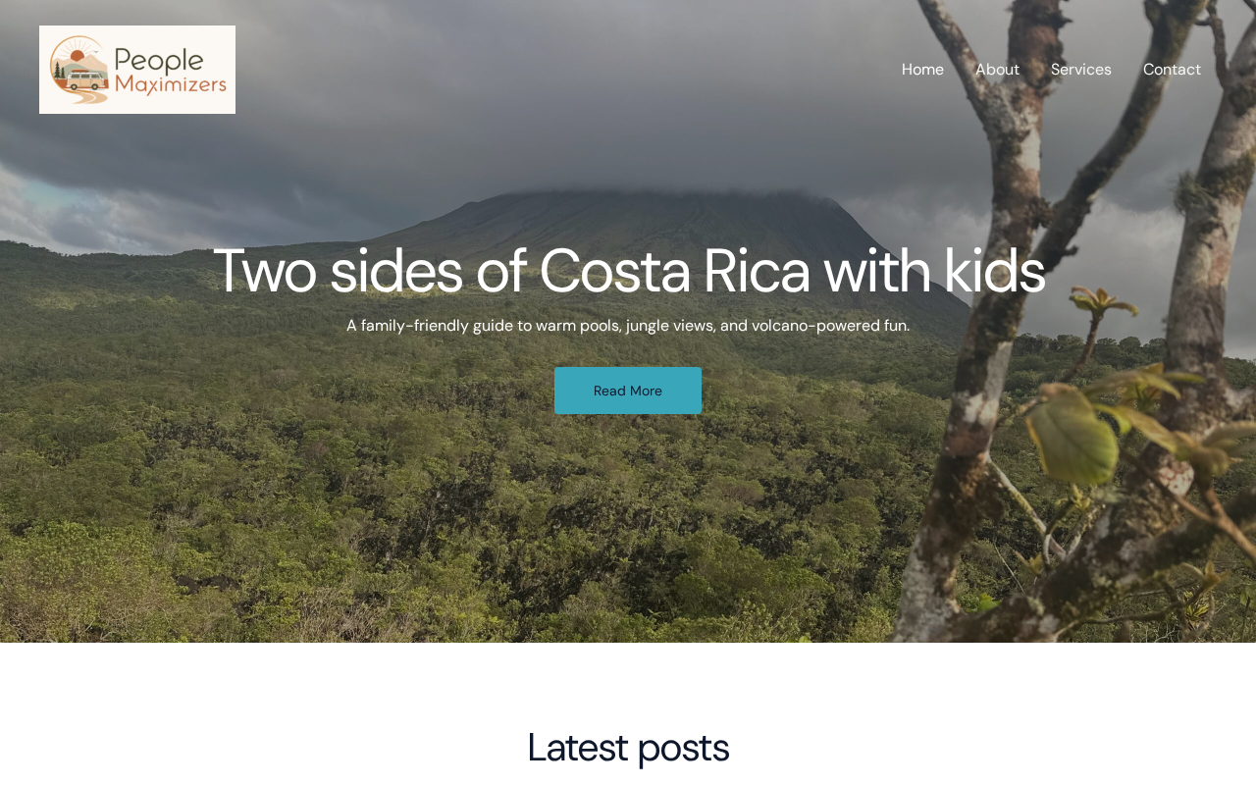Click the word 'Maximizers' in the logo
This screenshot has height=785, width=1256.
click(x=171, y=85)
